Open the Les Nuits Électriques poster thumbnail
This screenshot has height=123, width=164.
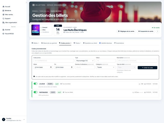point(36,30)
